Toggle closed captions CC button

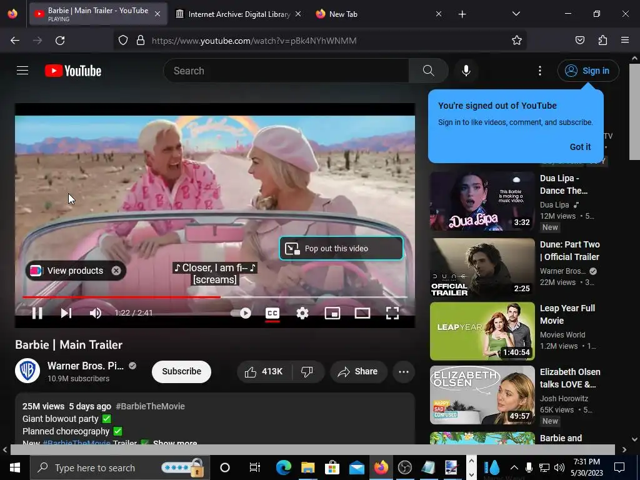tap(272, 313)
